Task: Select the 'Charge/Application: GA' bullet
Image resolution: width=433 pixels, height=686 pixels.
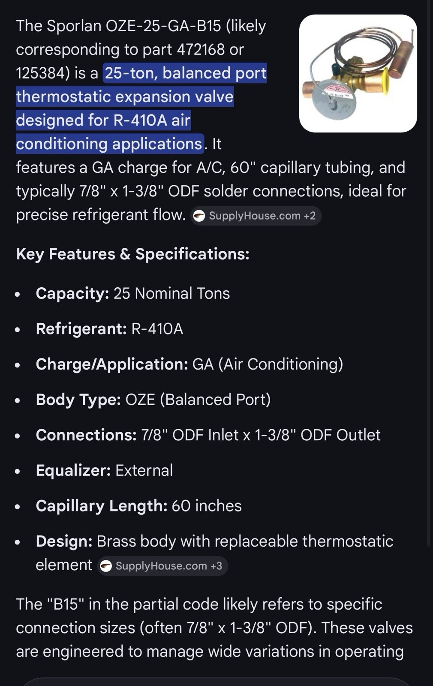Action: pyautogui.click(x=189, y=364)
